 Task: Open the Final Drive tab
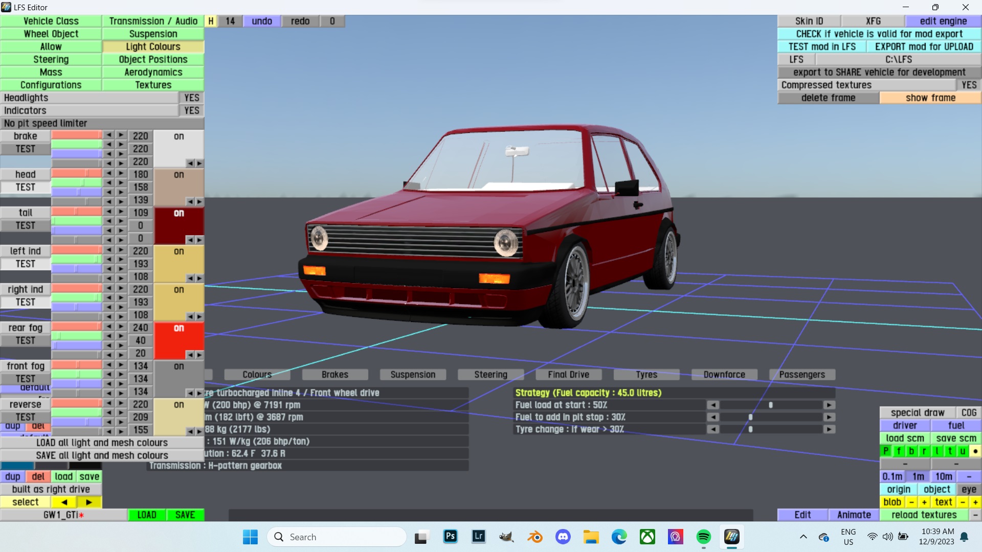[568, 375]
